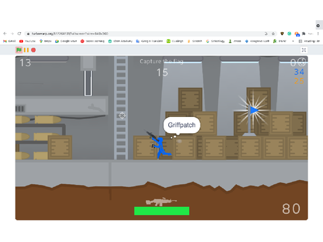
Task: Open the browser extensions puzzle icon
Action: point(303,34)
